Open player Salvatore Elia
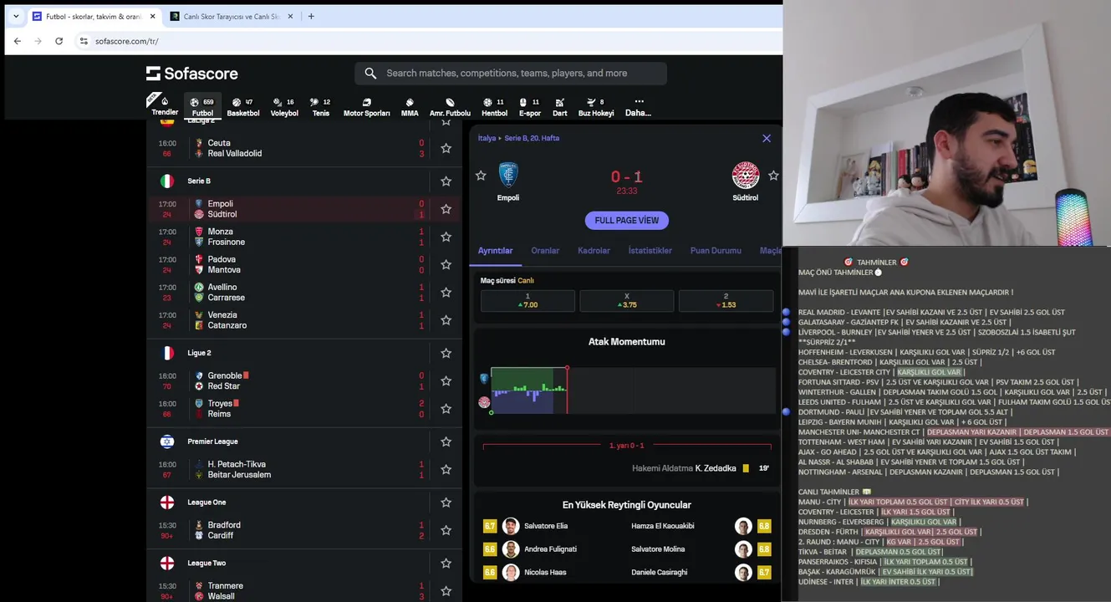The height and width of the screenshot is (602, 1111). pyautogui.click(x=546, y=526)
